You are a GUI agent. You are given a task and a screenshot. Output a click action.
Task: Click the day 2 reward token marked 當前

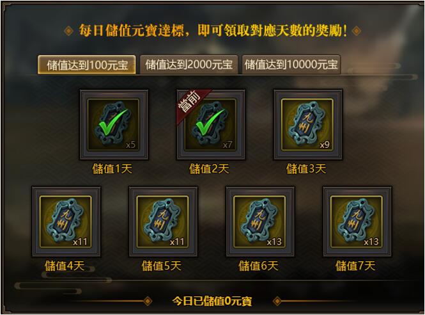click(x=211, y=125)
